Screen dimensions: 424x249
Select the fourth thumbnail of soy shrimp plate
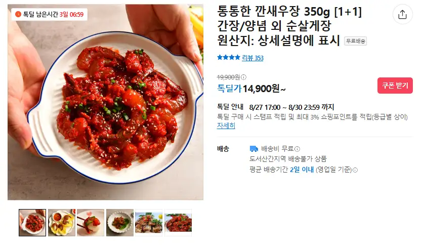[x=120, y=223]
